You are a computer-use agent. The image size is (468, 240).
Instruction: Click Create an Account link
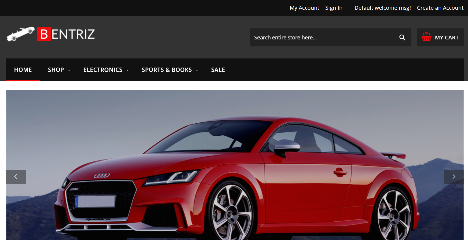coord(440,8)
